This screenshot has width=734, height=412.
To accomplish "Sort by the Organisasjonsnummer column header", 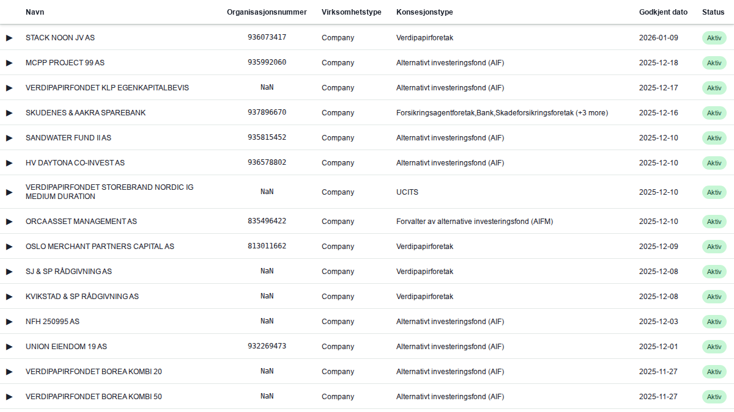I will 267,12.
